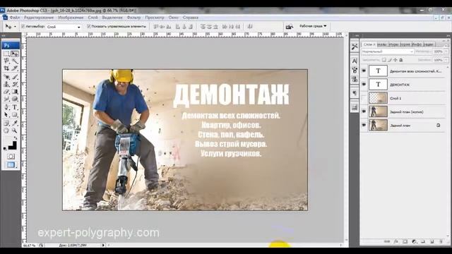Open the Paragraph panel from dock
Screen dimensions: 452x254
tap(355, 93)
